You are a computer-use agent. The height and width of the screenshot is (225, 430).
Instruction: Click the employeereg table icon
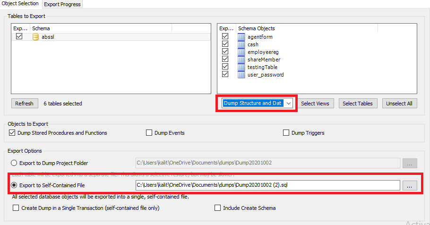click(x=241, y=52)
